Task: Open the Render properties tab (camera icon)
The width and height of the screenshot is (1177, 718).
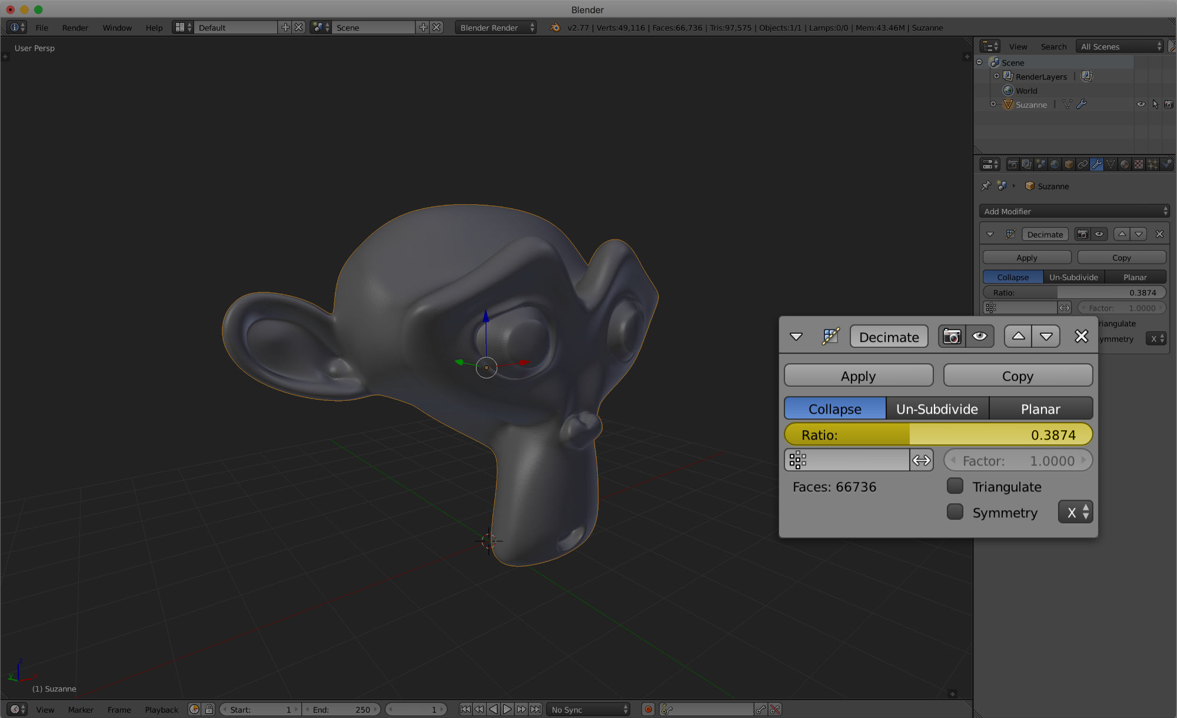Action: 1012,164
